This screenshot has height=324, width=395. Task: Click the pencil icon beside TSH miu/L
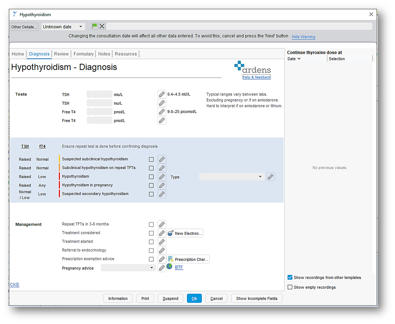point(162,94)
